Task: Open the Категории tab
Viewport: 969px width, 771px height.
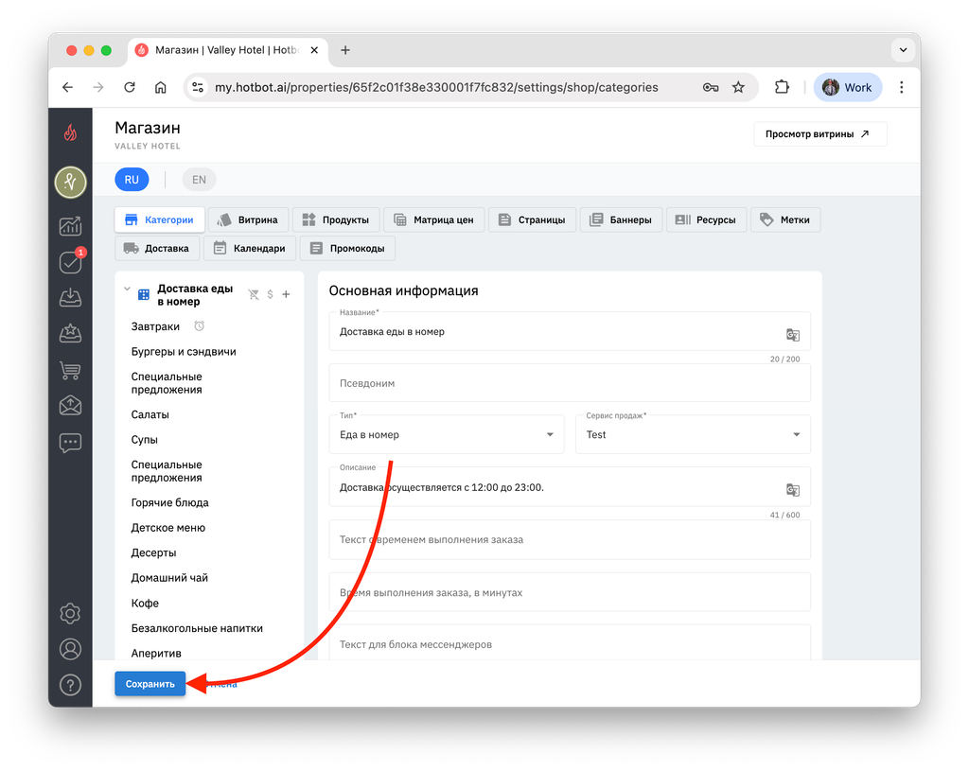Action: 159,219
